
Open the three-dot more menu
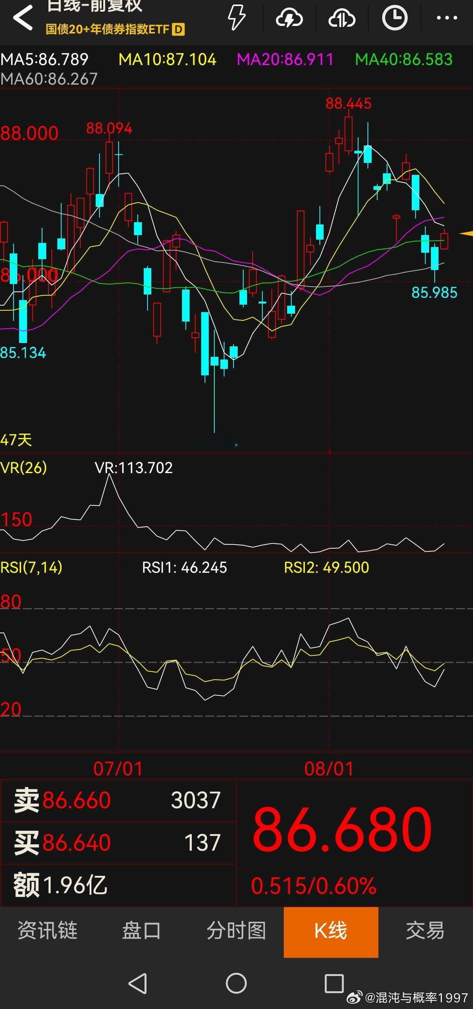click(447, 18)
